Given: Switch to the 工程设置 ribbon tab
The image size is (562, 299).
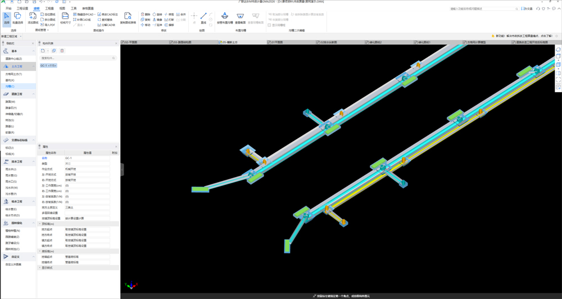Looking at the screenshot, I should point(22,8).
